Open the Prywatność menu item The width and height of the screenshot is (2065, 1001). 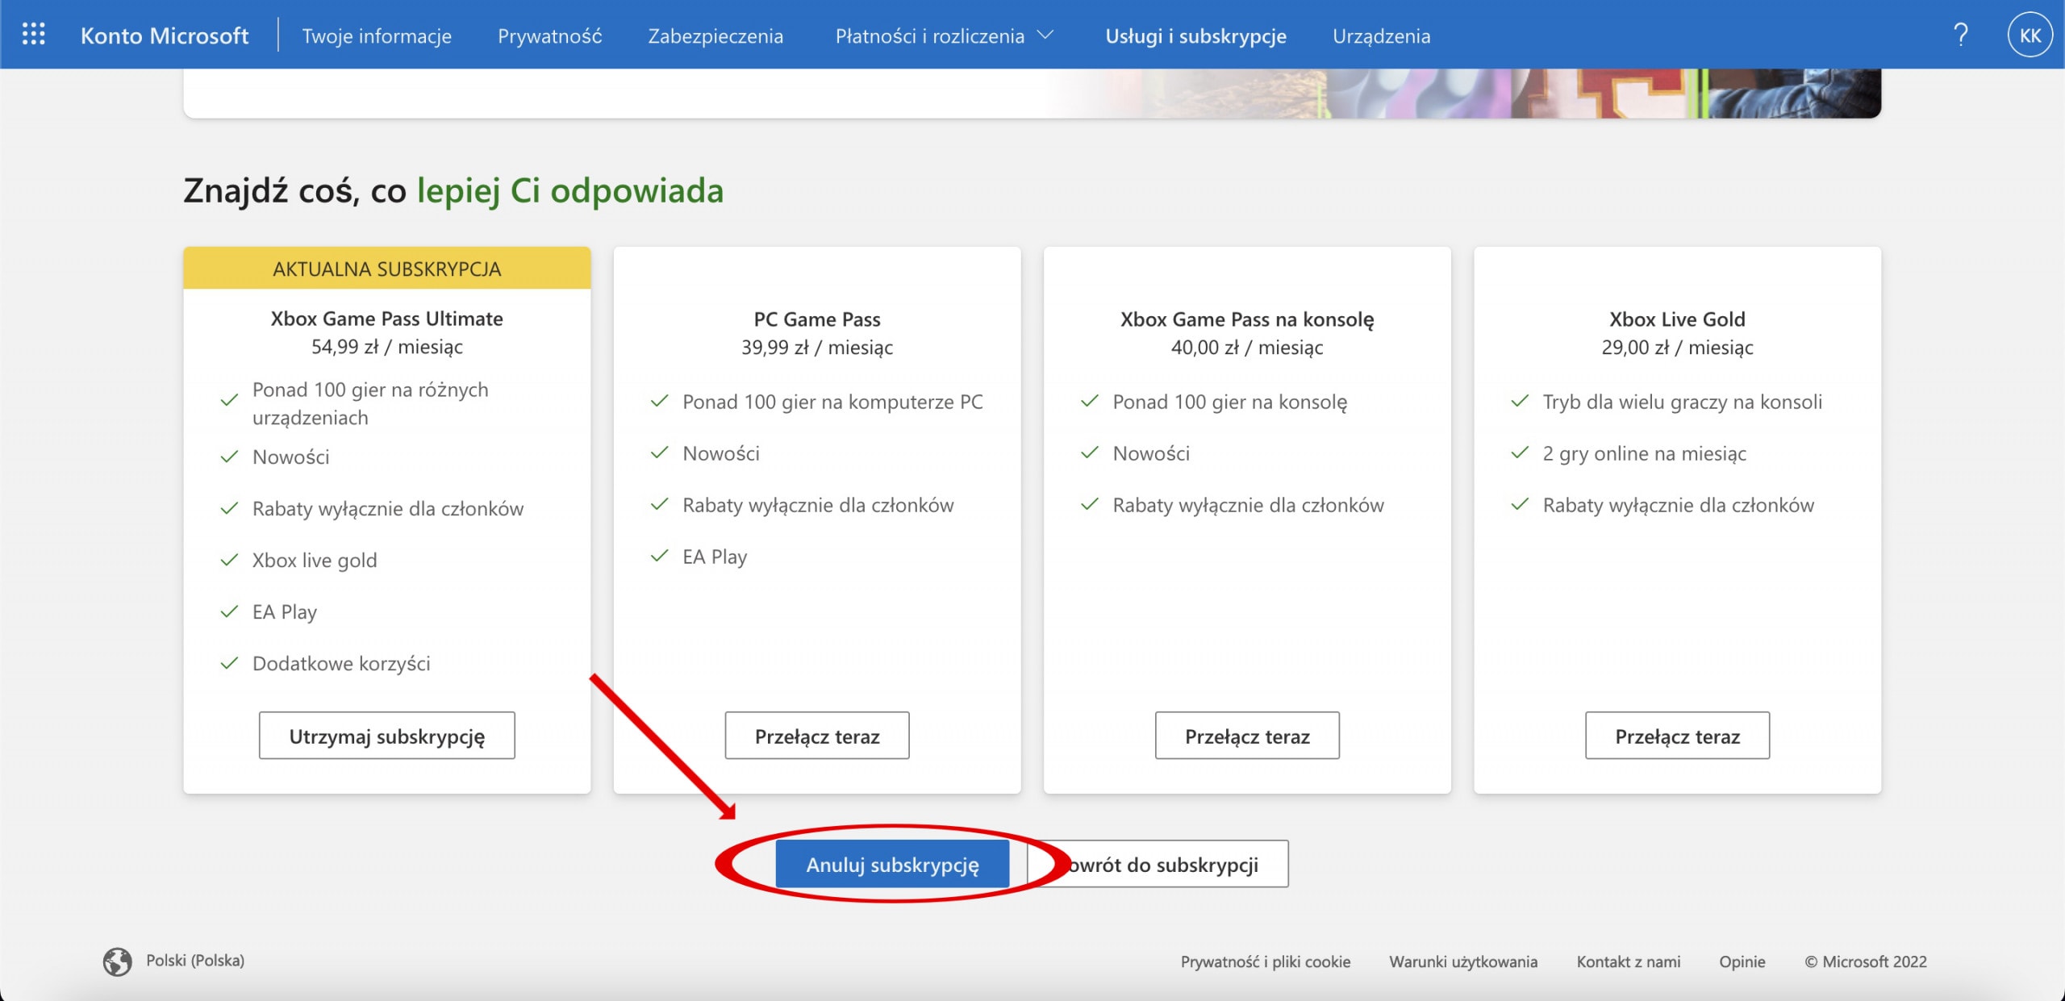[549, 35]
